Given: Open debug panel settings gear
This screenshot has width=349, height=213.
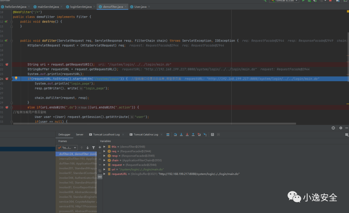Looking at the screenshot, I should point(341,128).
